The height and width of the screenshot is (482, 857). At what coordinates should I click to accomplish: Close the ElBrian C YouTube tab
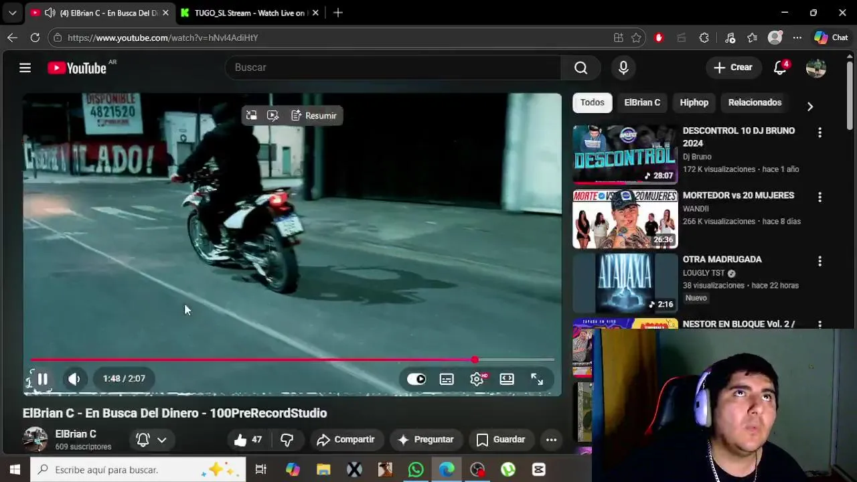pos(165,13)
